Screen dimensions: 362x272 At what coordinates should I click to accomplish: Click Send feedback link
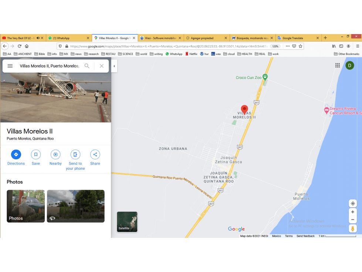pos(305,236)
